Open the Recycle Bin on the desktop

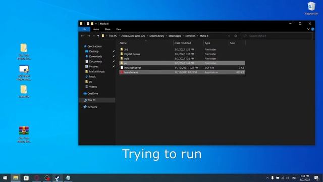click(311, 8)
